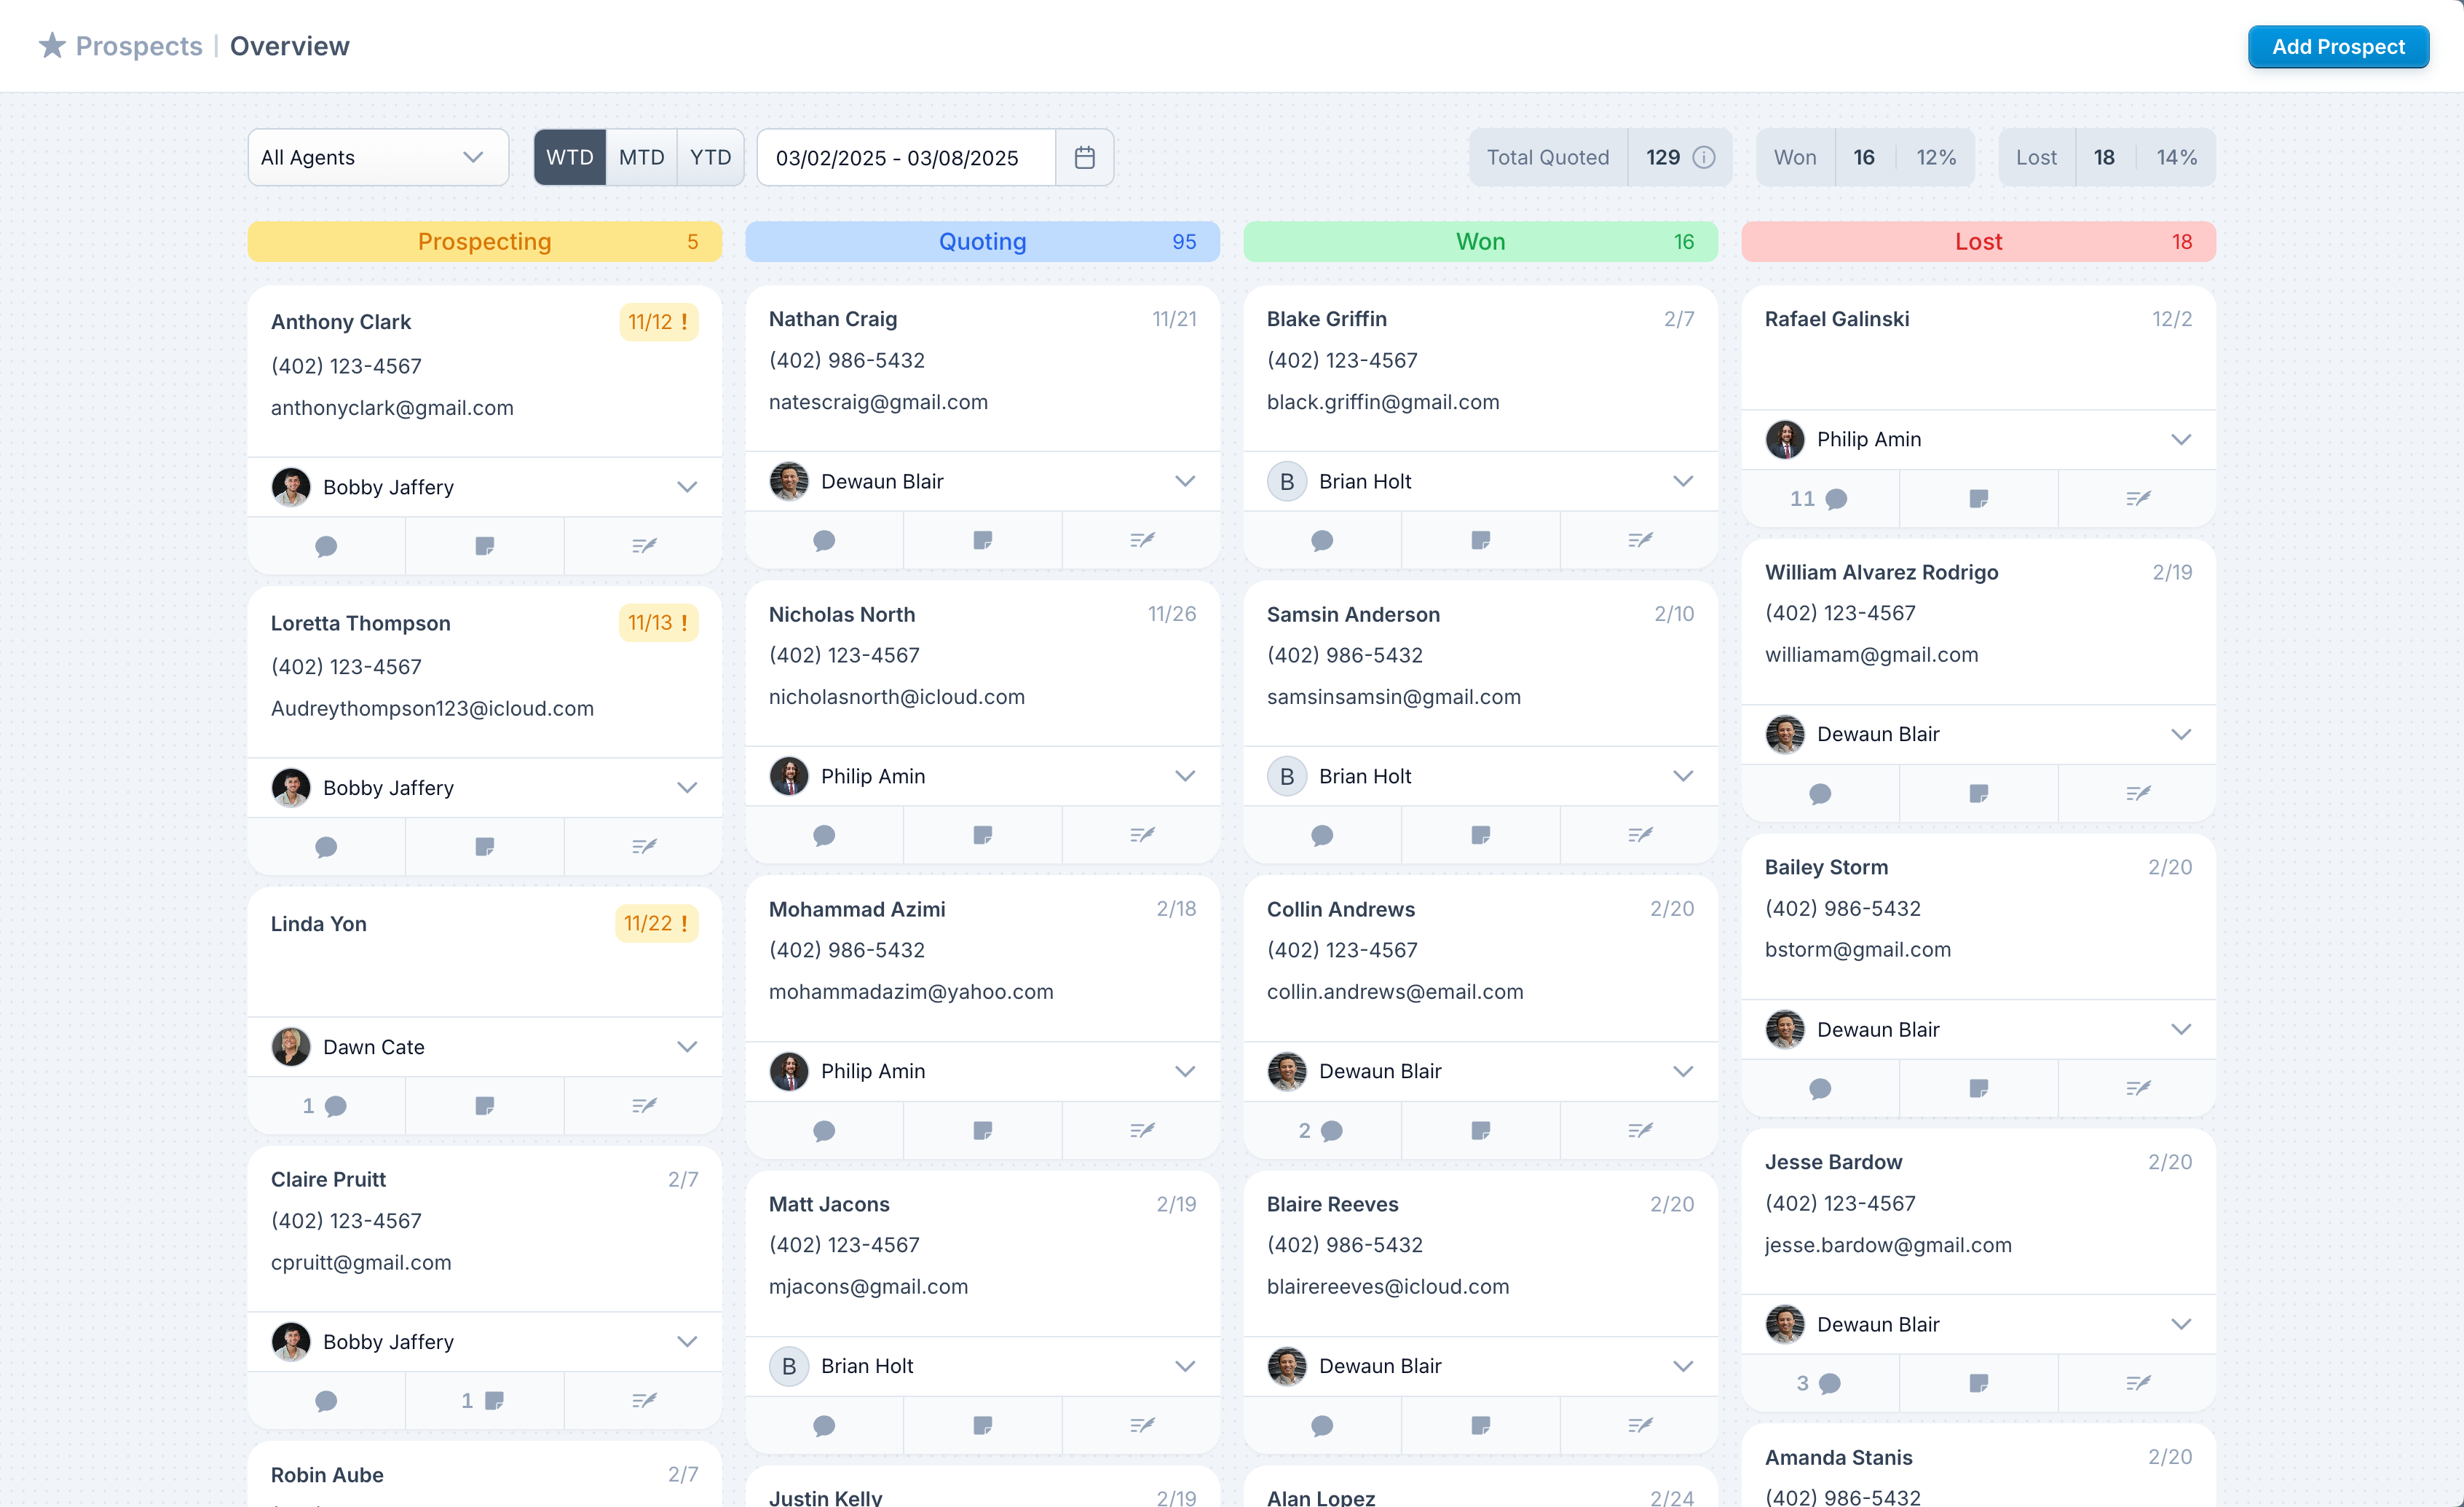Open comments on Loretta Thompson card
2464x1507 pixels.
click(326, 847)
